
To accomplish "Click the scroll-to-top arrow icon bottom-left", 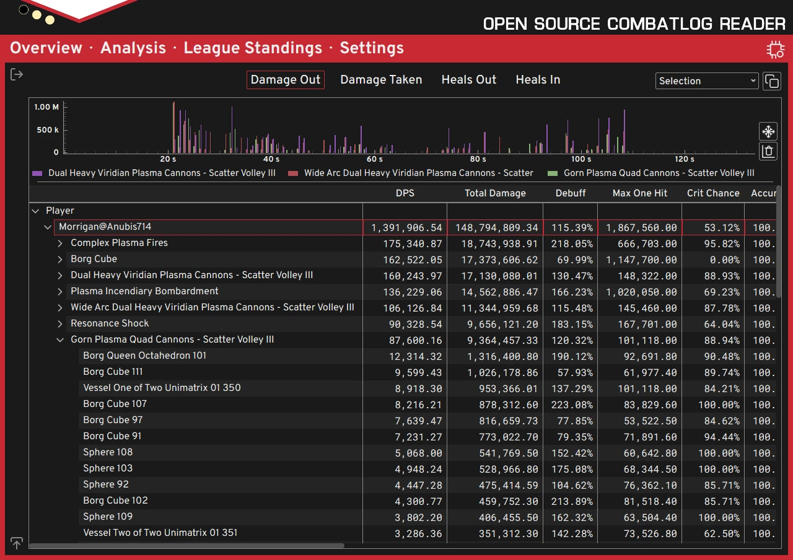I will (x=16, y=543).
